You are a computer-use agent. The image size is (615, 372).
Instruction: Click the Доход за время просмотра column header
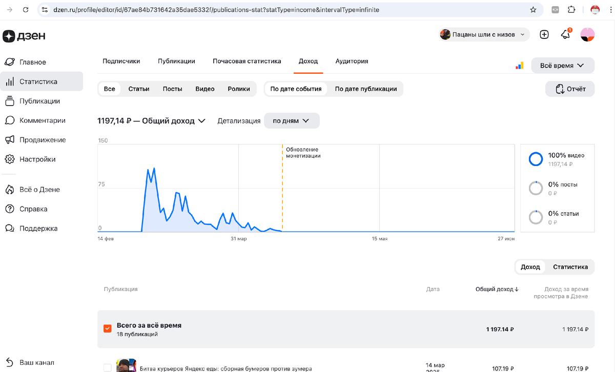point(561,293)
